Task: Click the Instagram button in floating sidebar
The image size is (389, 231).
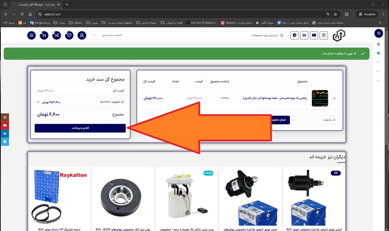Action: (5, 117)
